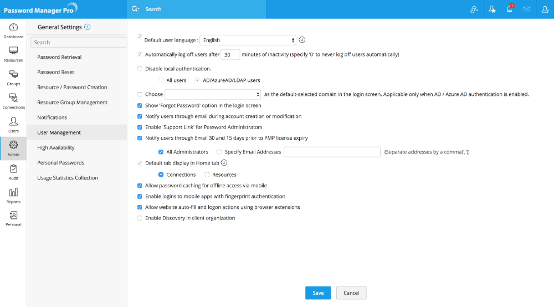Open Personal Passwords settings

coord(60,162)
